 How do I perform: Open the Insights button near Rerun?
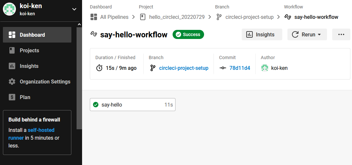(x=262, y=34)
